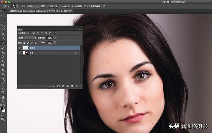Create a new layer group with folder icon
The width and height of the screenshot is (212, 133).
[x=67, y=86]
